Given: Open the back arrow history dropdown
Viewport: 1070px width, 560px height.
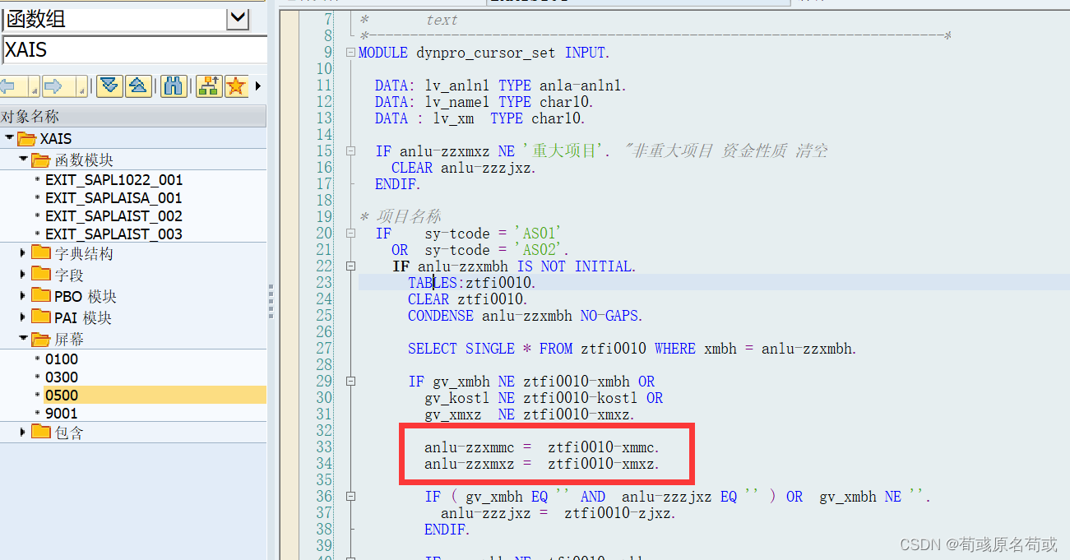Looking at the screenshot, I should click(x=35, y=86).
